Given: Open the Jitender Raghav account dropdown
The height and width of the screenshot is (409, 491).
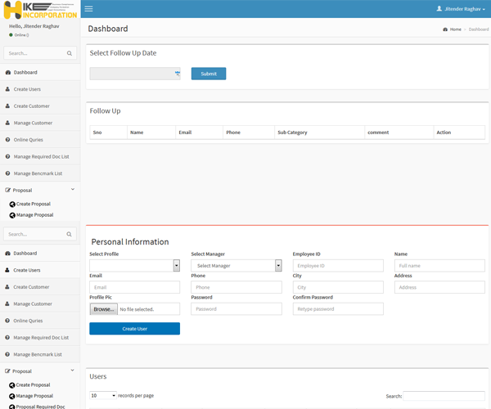Looking at the screenshot, I should click(461, 9).
